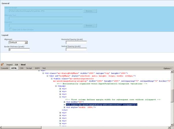Collapse the bodyMain div node
This screenshot has height=129, width=174.
click(x=47, y=76)
